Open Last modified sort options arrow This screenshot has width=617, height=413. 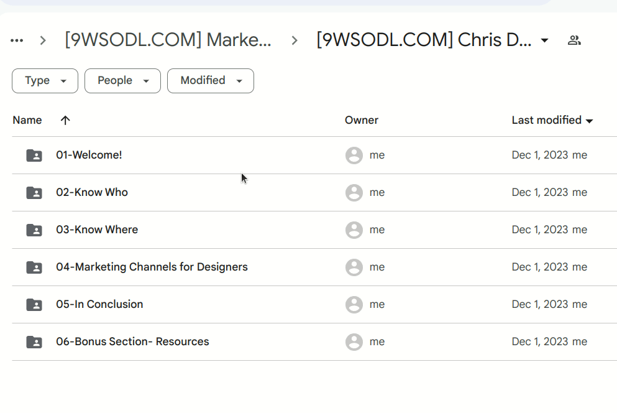[589, 121]
